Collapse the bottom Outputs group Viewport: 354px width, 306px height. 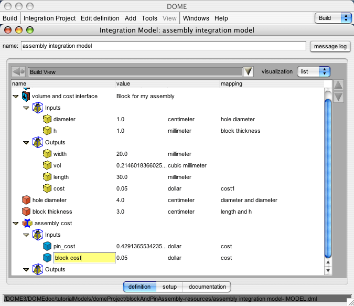[26, 270]
